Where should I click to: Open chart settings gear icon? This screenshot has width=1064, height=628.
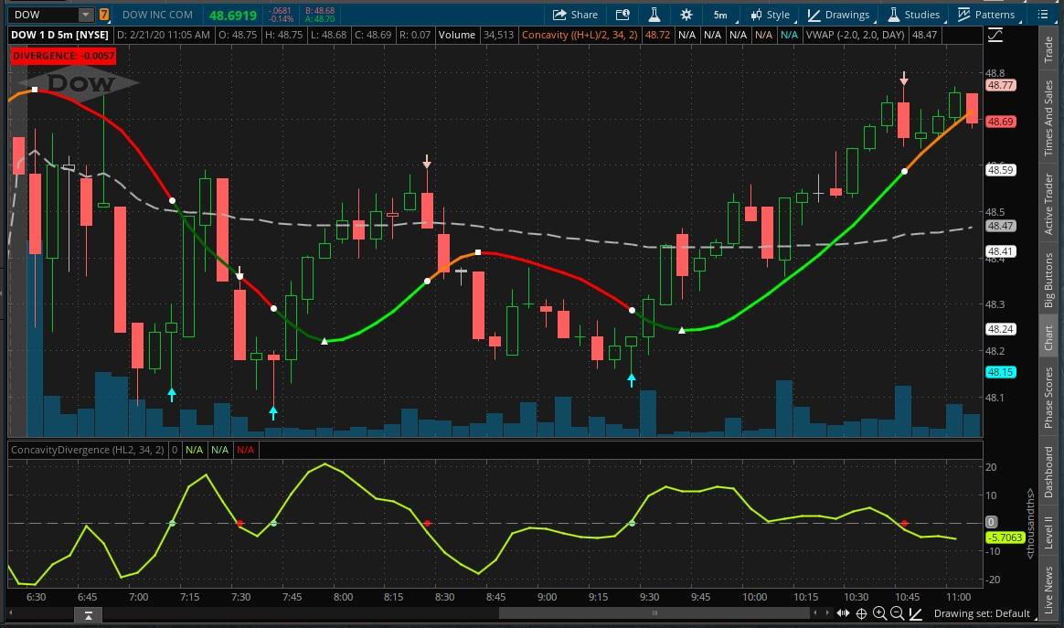pyautogui.click(x=686, y=15)
